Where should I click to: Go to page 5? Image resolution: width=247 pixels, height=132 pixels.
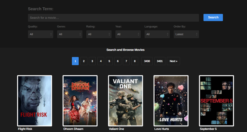109,61
